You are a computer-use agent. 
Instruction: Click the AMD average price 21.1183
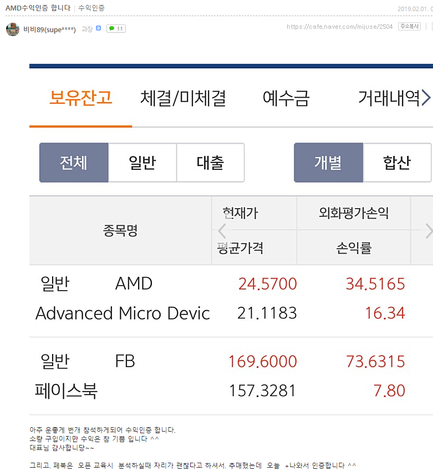[267, 313]
